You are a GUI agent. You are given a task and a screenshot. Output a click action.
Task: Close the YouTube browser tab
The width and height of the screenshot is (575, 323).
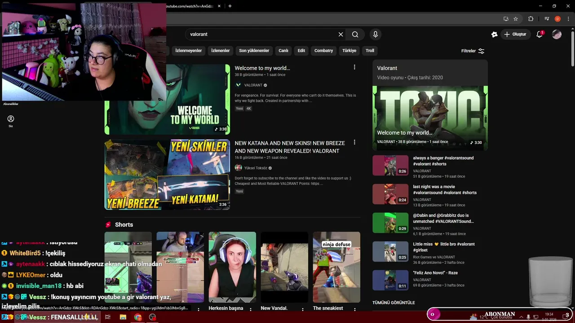click(219, 6)
